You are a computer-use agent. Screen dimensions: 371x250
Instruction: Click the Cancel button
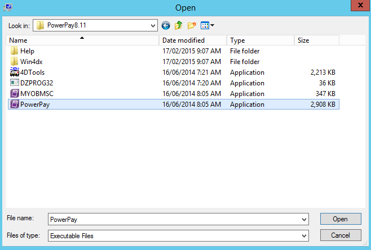click(x=341, y=235)
